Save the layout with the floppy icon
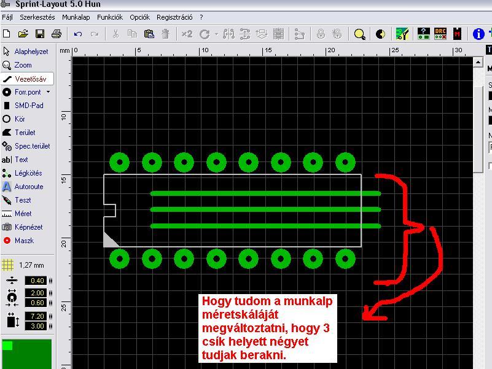 click(40, 34)
